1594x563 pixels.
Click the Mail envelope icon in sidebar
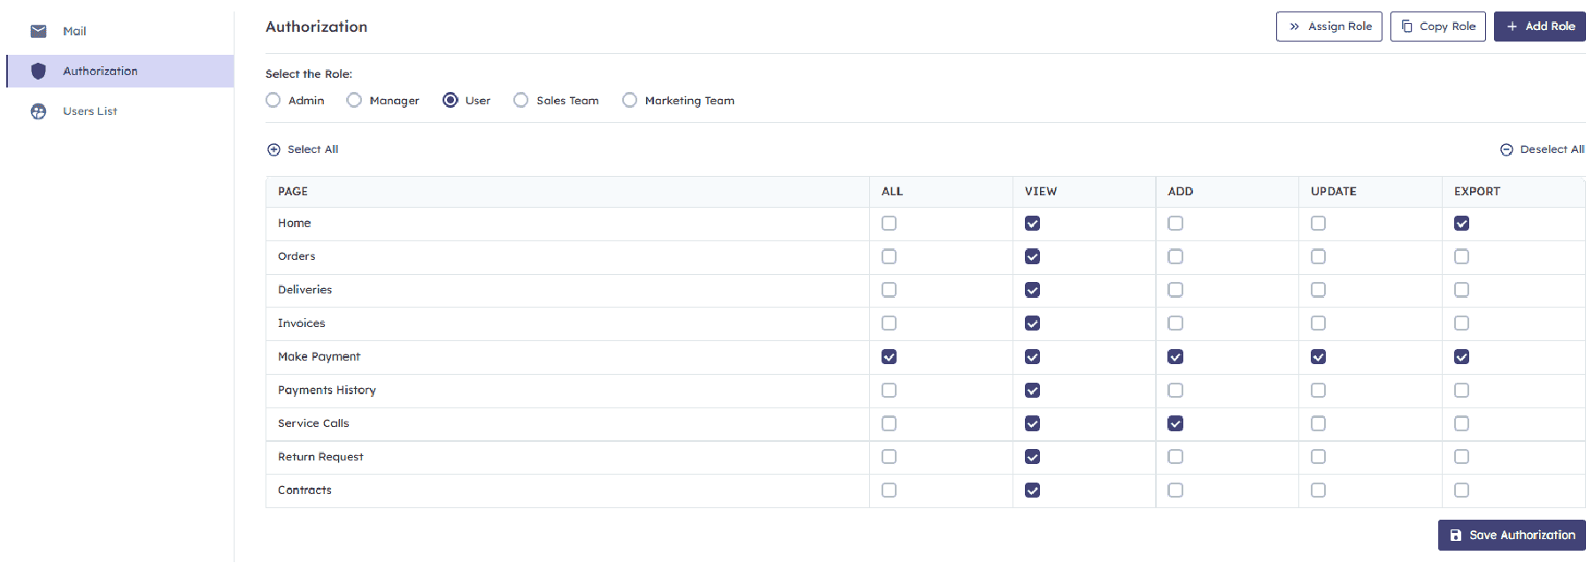(x=38, y=31)
